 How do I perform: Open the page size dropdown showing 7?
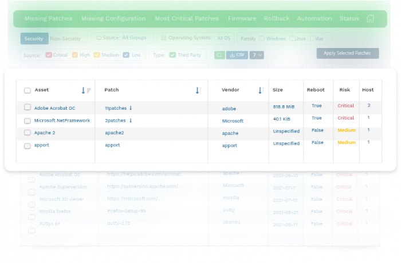coord(257,55)
